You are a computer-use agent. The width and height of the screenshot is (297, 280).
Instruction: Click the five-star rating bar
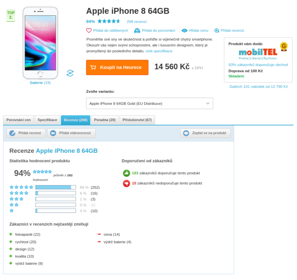(56, 187)
